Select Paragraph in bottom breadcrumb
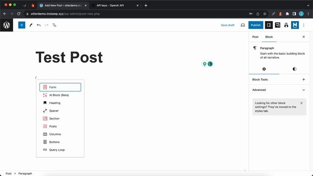The width and height of the screenshot is (313, 176). pyautogui.click(x=25, y=174)
